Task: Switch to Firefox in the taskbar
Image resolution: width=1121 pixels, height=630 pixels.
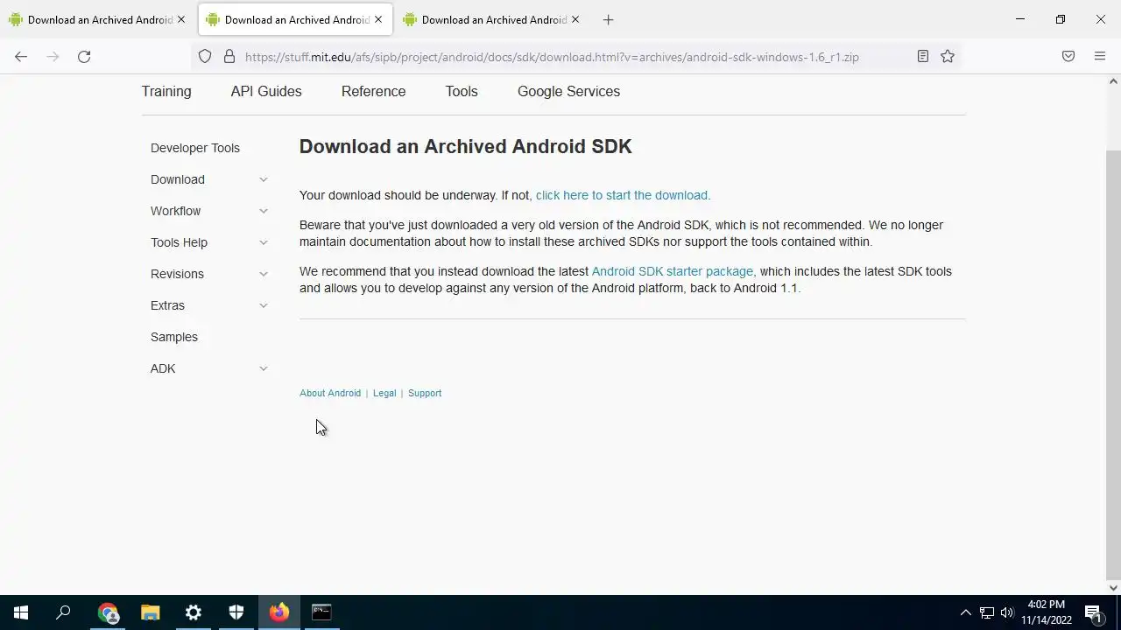Action: point(279,612)
